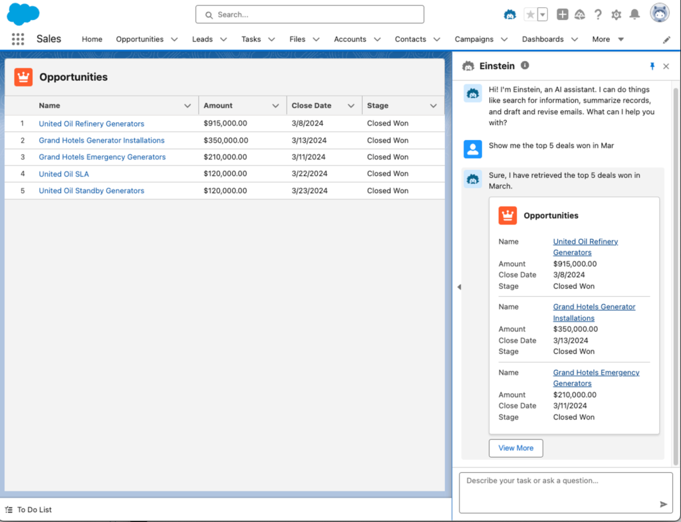Expand the Accounts tab chevron
Screen dimensions: 681x522
(x=377, y=39)
